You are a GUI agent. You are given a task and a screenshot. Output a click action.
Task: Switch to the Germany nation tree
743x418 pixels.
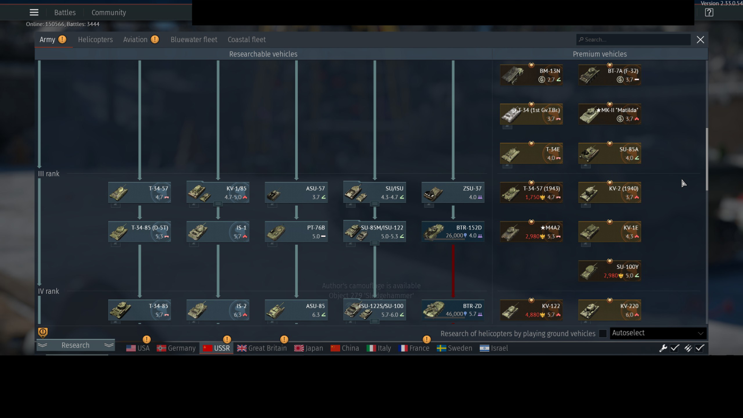pyautogui.click(x=176, y=348)
